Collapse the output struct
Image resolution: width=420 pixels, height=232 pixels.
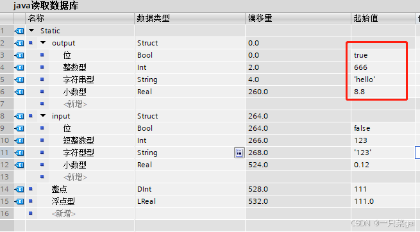(x=43, y=42)
